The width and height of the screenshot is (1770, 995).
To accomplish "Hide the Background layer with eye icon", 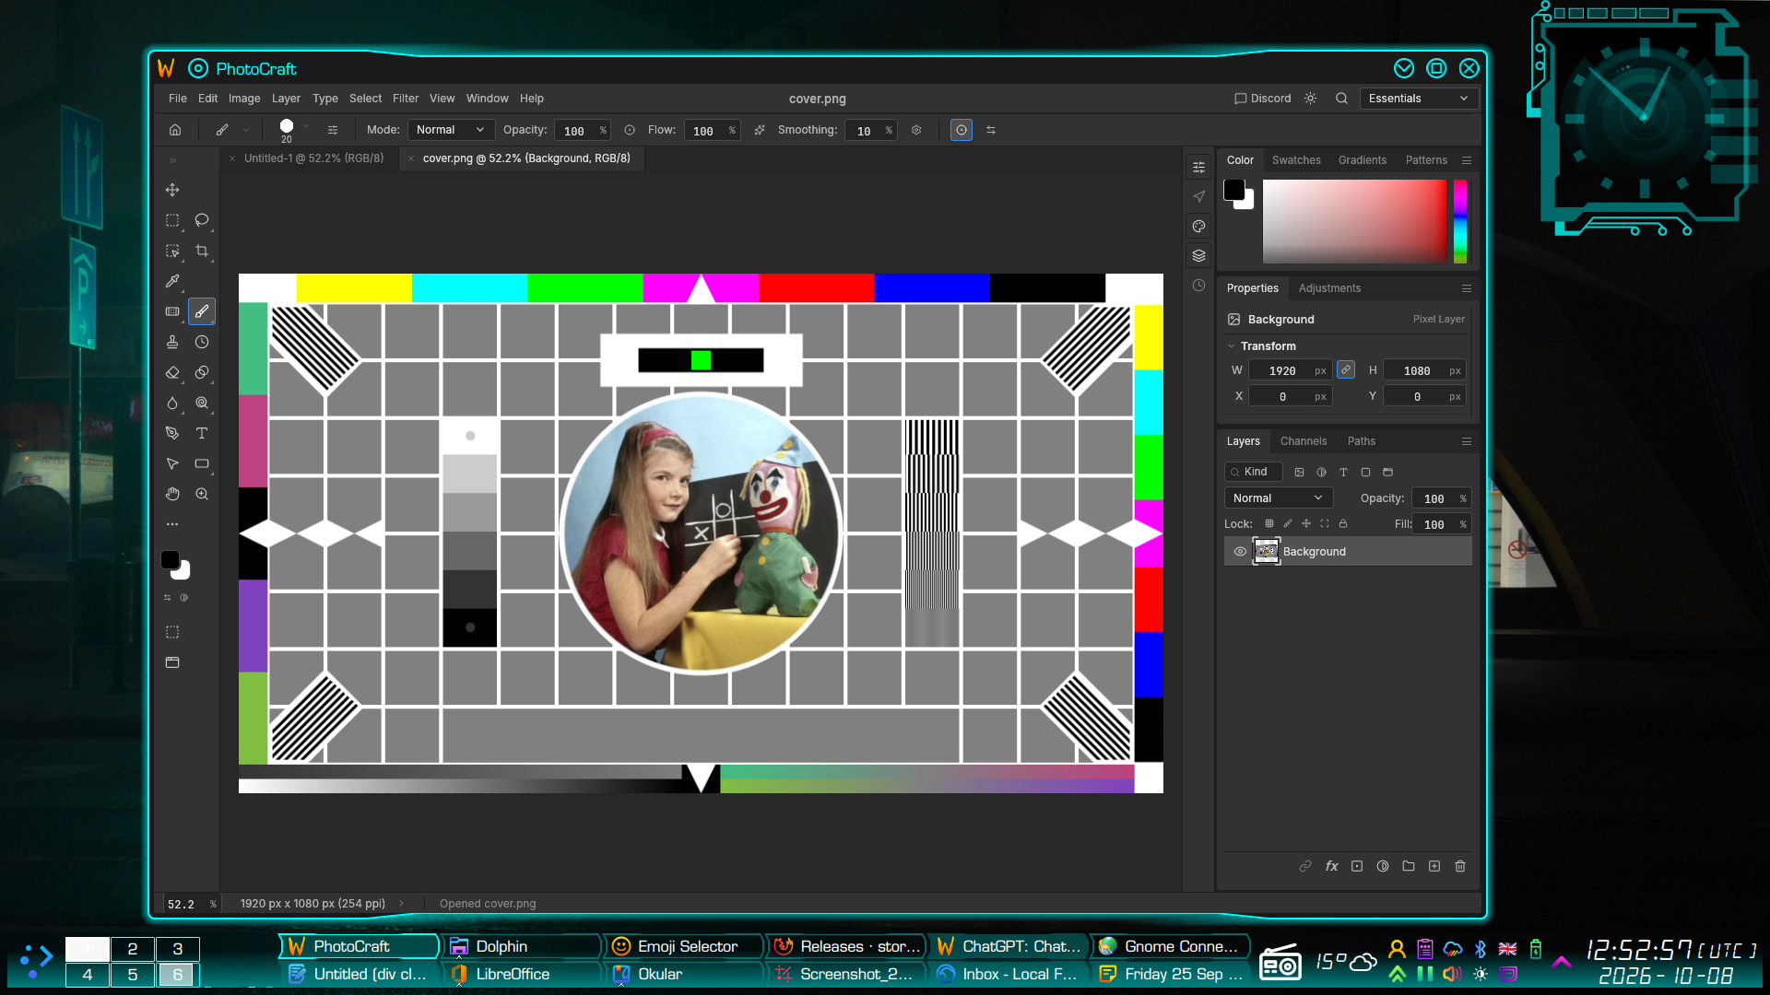I will point(1240,552).
